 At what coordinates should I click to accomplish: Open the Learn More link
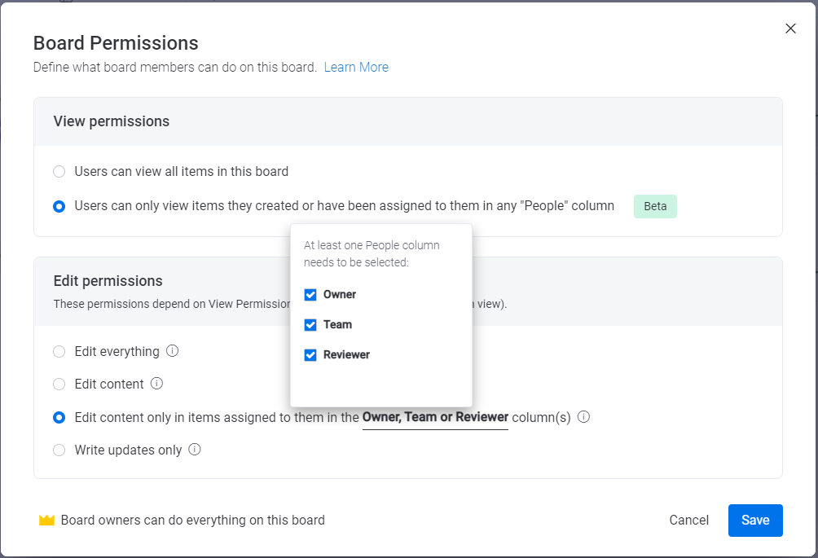356,68
